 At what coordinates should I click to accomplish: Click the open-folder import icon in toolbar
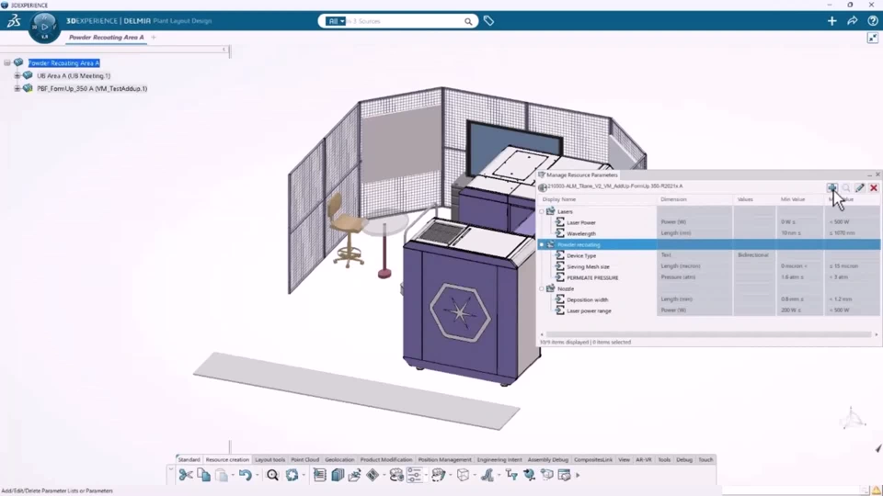[355, 475]
